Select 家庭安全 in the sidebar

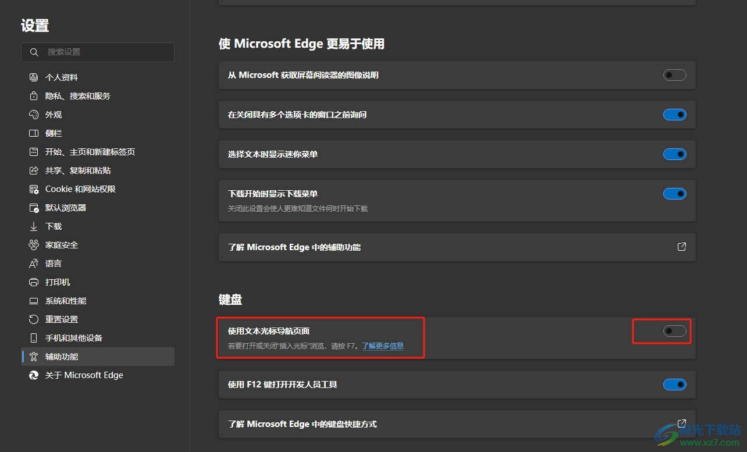pyautogui.click(x=98, y=245)
